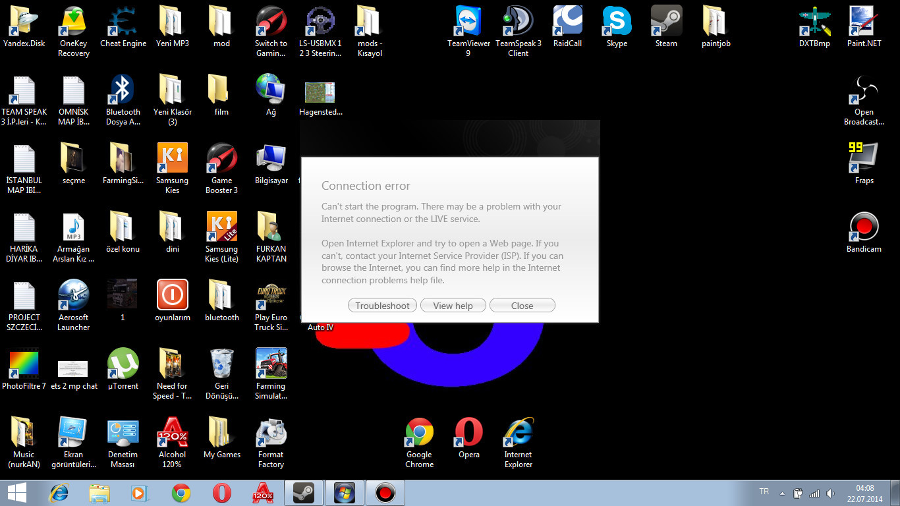Viewport: 900px width, 506px height.
Task: Open Bluetooth Dosya Aktarımı shortcut
Action: (x=123, y=100)
